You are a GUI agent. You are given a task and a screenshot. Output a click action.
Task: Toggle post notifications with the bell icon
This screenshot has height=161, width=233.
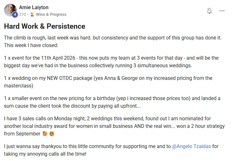point(209,11)
